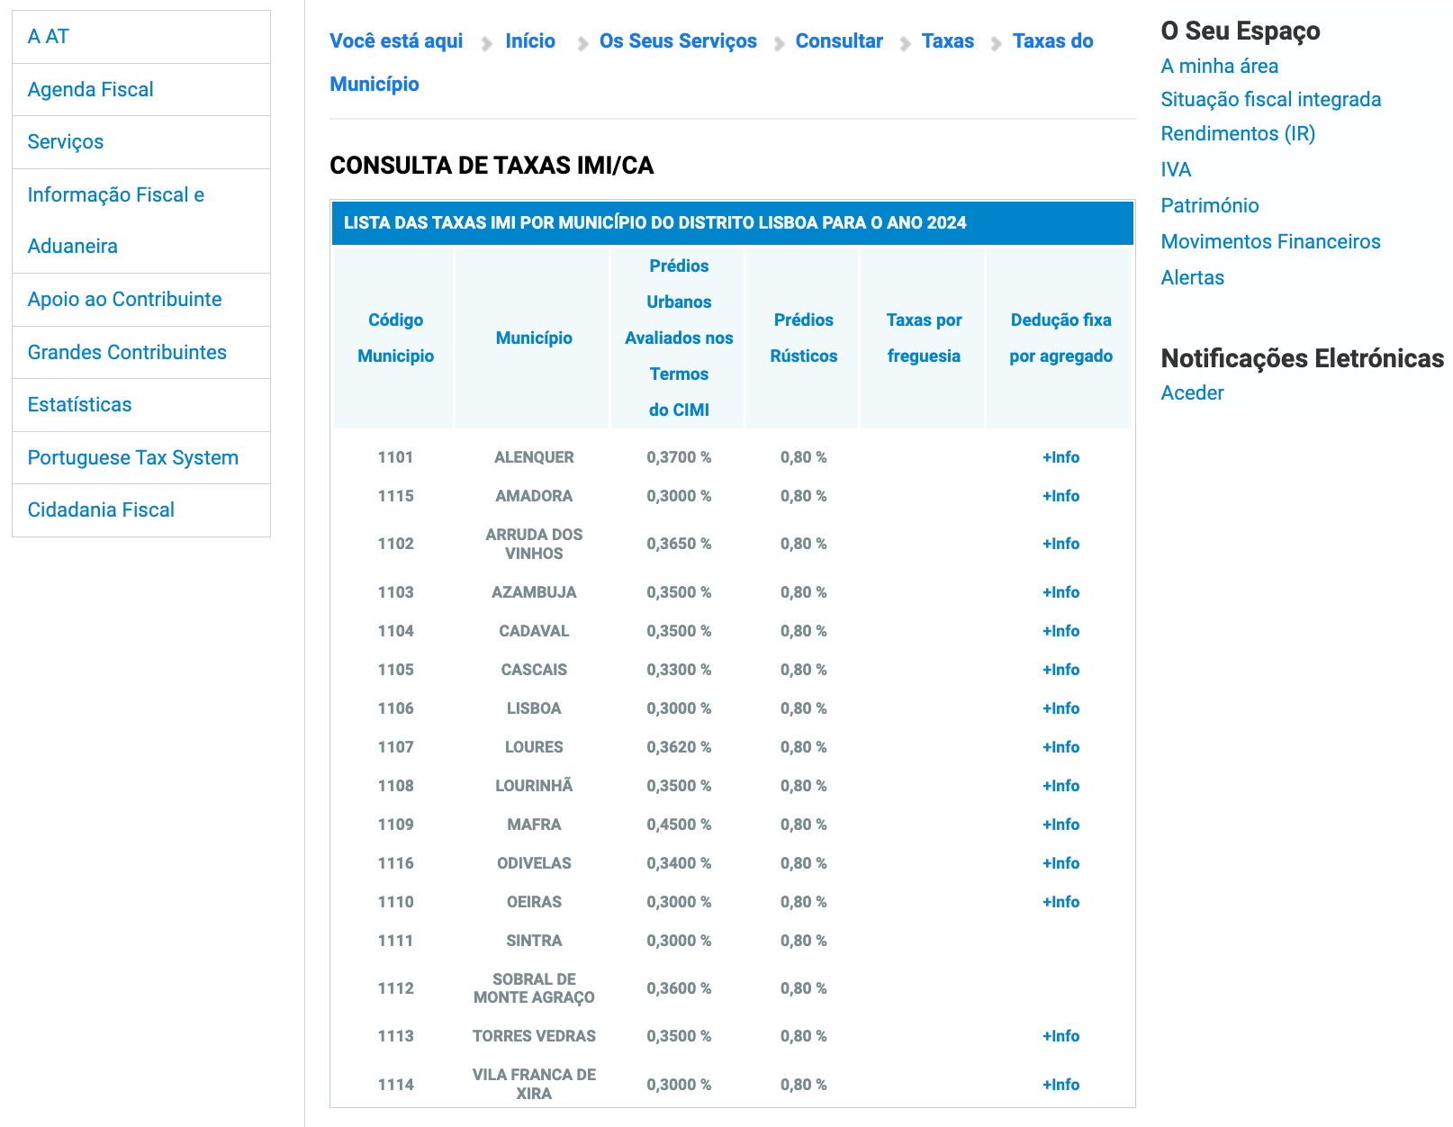Viewport: 1453px width, 1127px height.
Task: Open the Agenda Fiscal sidebar item
Action: pos(90,89)
